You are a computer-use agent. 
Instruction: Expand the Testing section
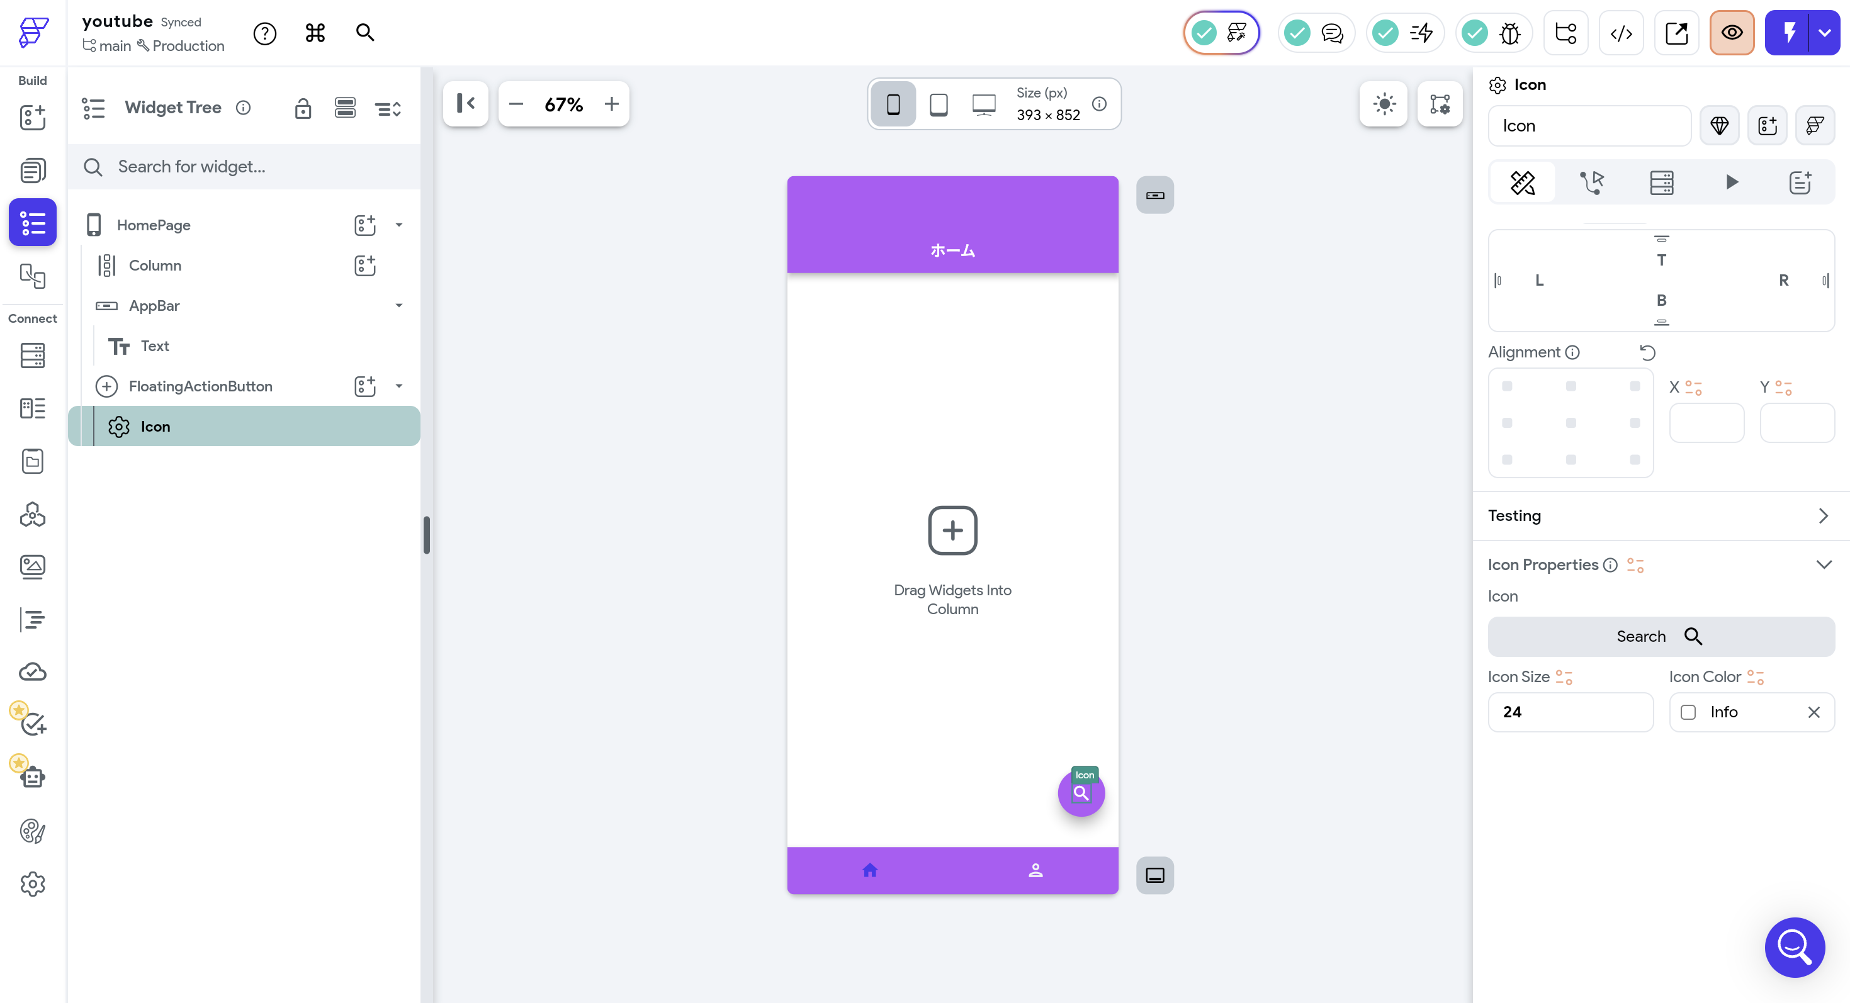1823,515
